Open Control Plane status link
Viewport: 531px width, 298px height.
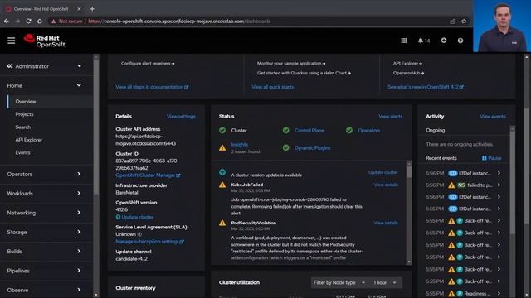point(309,130)
